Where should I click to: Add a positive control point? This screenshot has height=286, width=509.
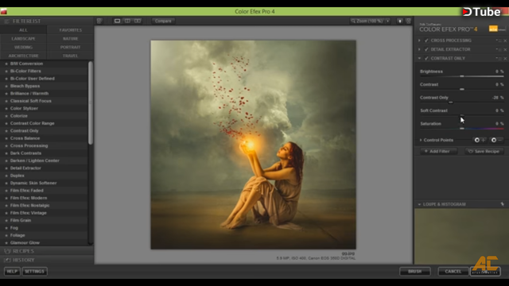pos(480,140)
